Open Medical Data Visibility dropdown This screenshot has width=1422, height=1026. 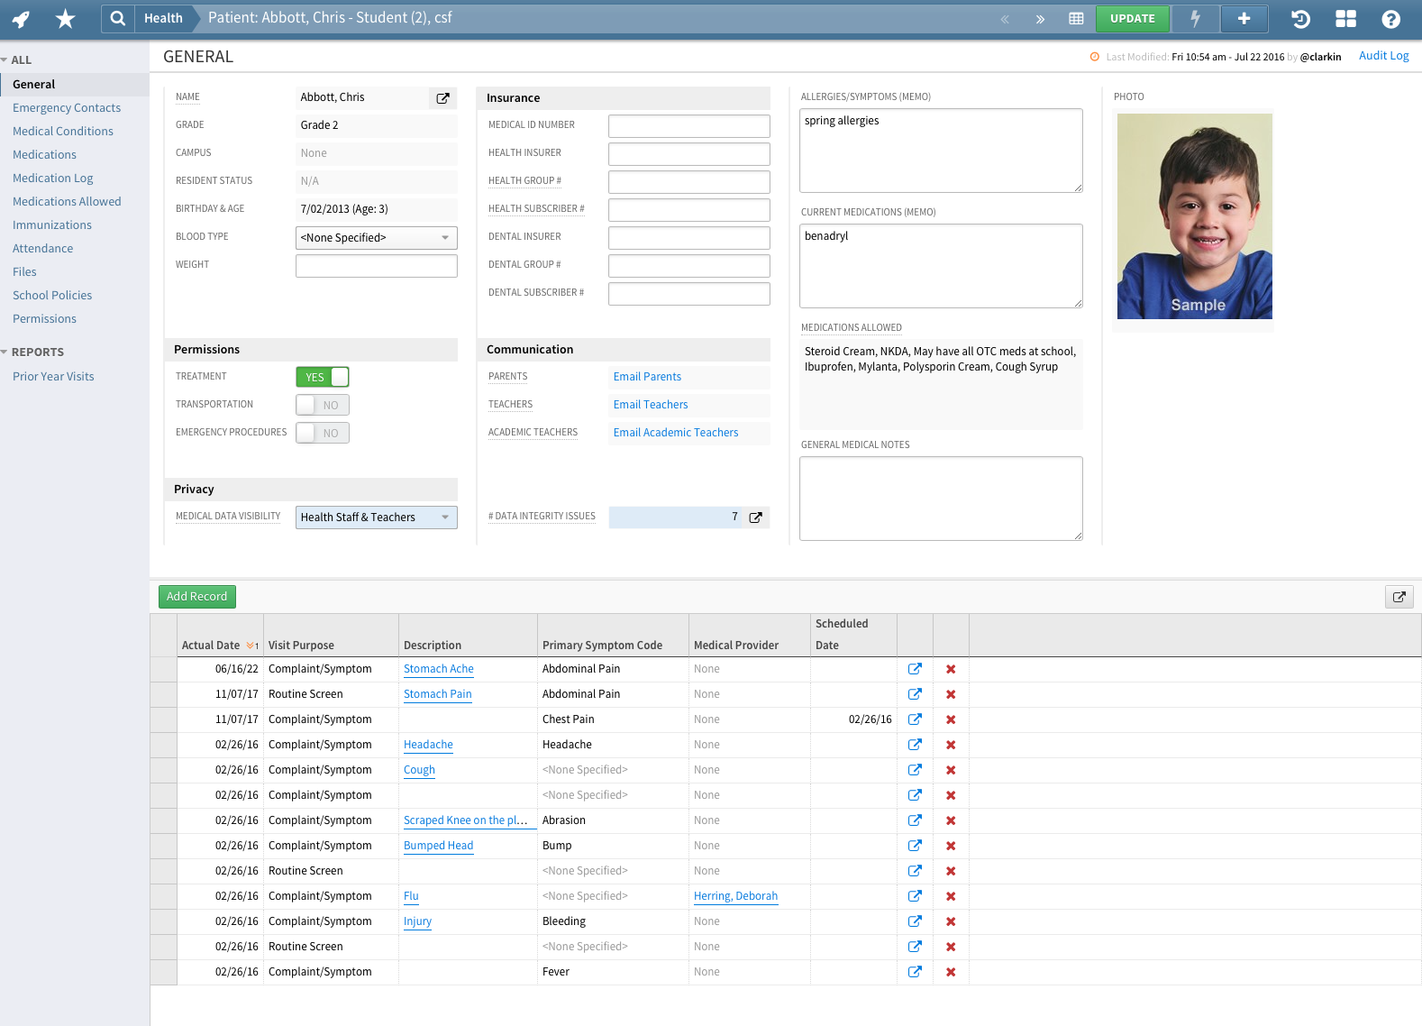click(x=376, y=518)
